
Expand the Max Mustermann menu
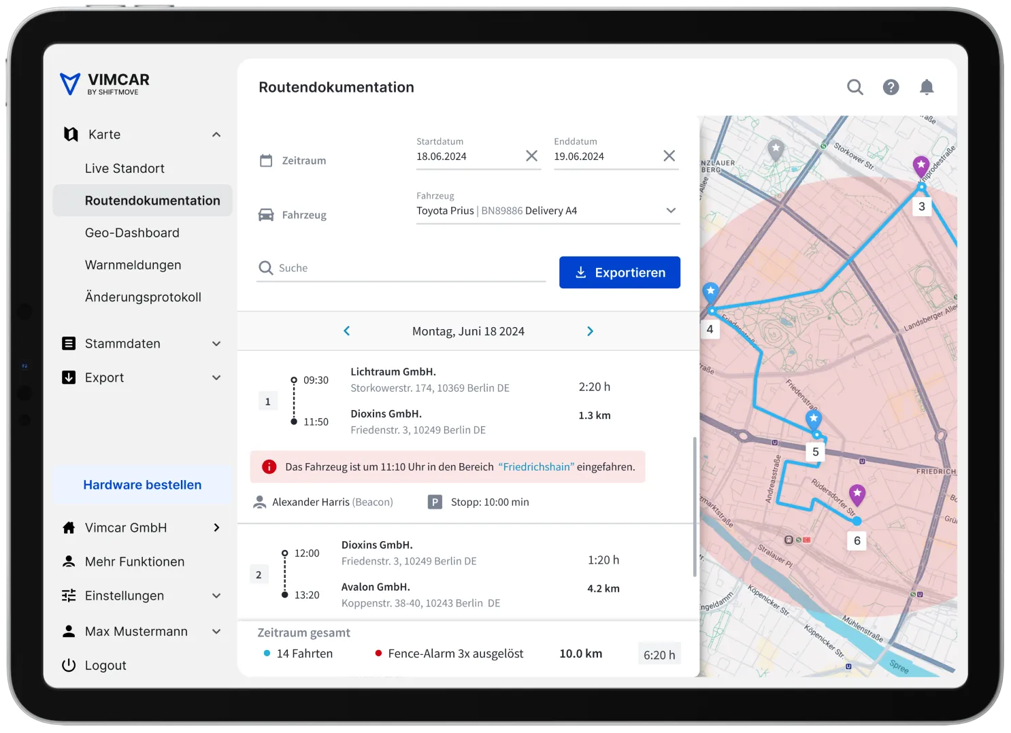pyautogui.click(x=216, y=631)
